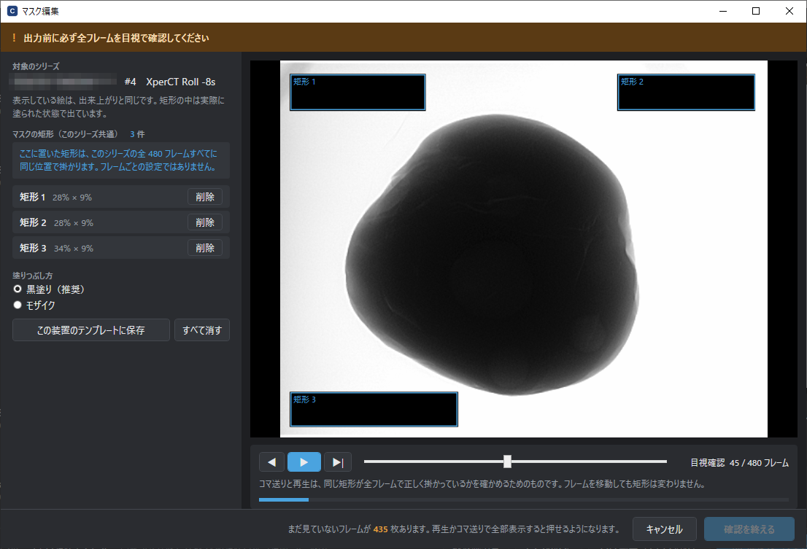Click the 確認を終える finish button
Screen dimensions: 807x549
coord(749,529)
